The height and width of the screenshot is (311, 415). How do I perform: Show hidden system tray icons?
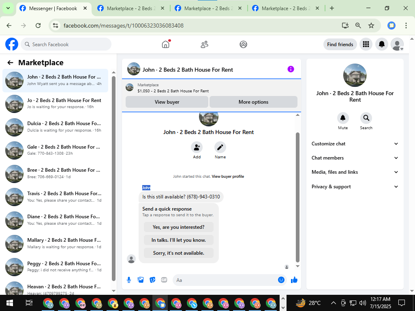pyautogui.click(x=334, y=303)
